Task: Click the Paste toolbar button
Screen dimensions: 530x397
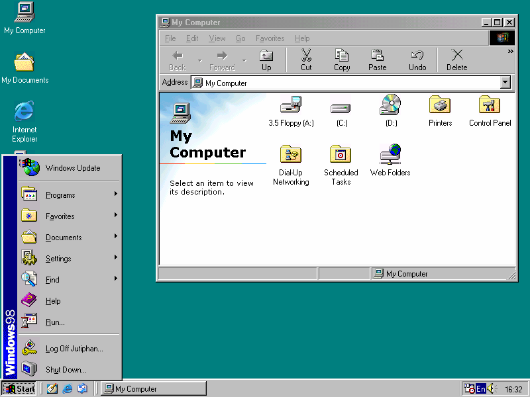Action: [x=377, y=60]
